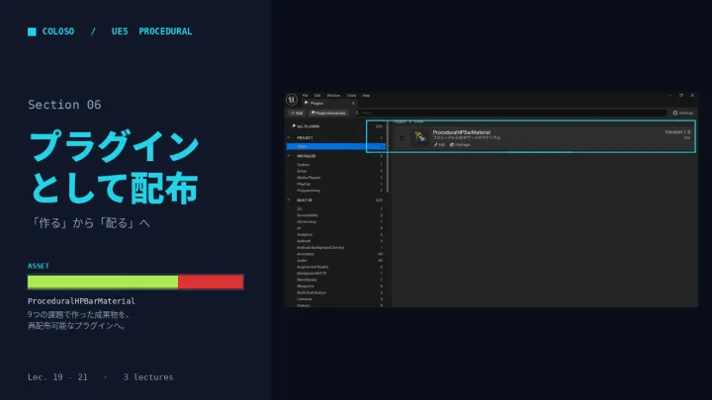The width and height of the screenshot is (712, 400).
Task: Click the Package icon under ProceduralHPBarMaterial
Action: tap(452, 144)
